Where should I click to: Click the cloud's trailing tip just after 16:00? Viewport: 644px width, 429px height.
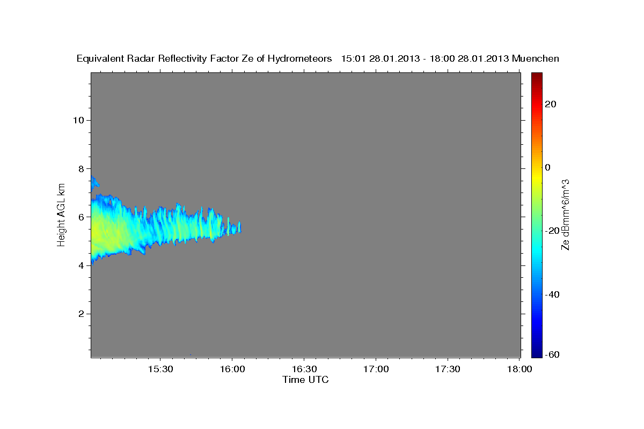[x=238, y=227]
